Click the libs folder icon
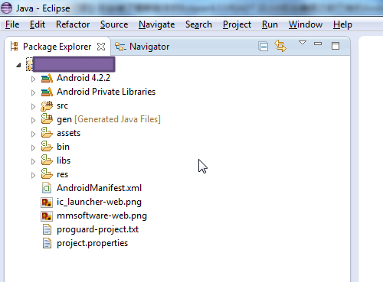 click(x=47, y=160)
